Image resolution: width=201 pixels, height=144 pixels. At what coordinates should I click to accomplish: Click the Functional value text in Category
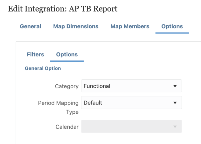pyautogui.click(x=97, y=86)
